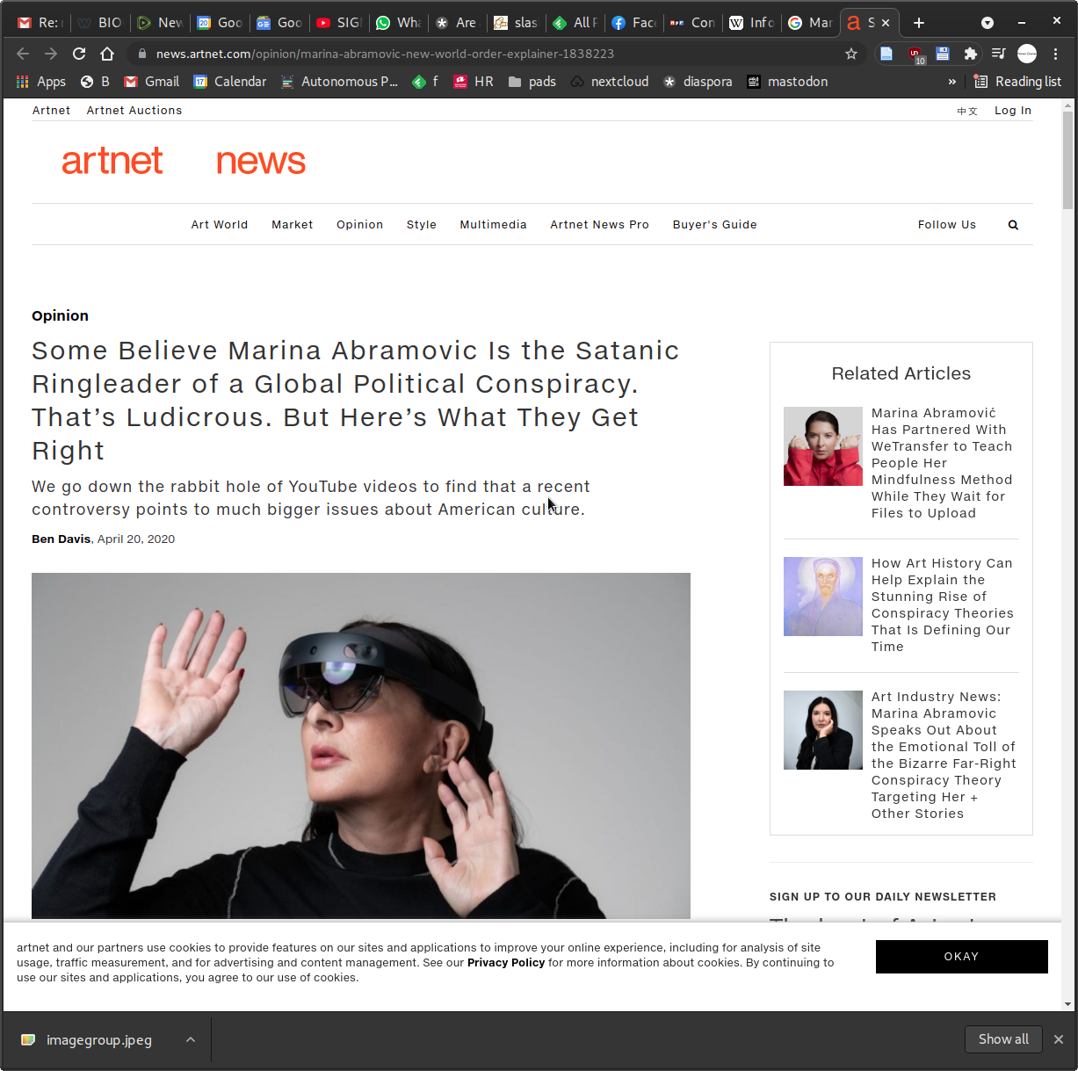Click the Log In link
1078x1071 pixels.
point(1012,111)
